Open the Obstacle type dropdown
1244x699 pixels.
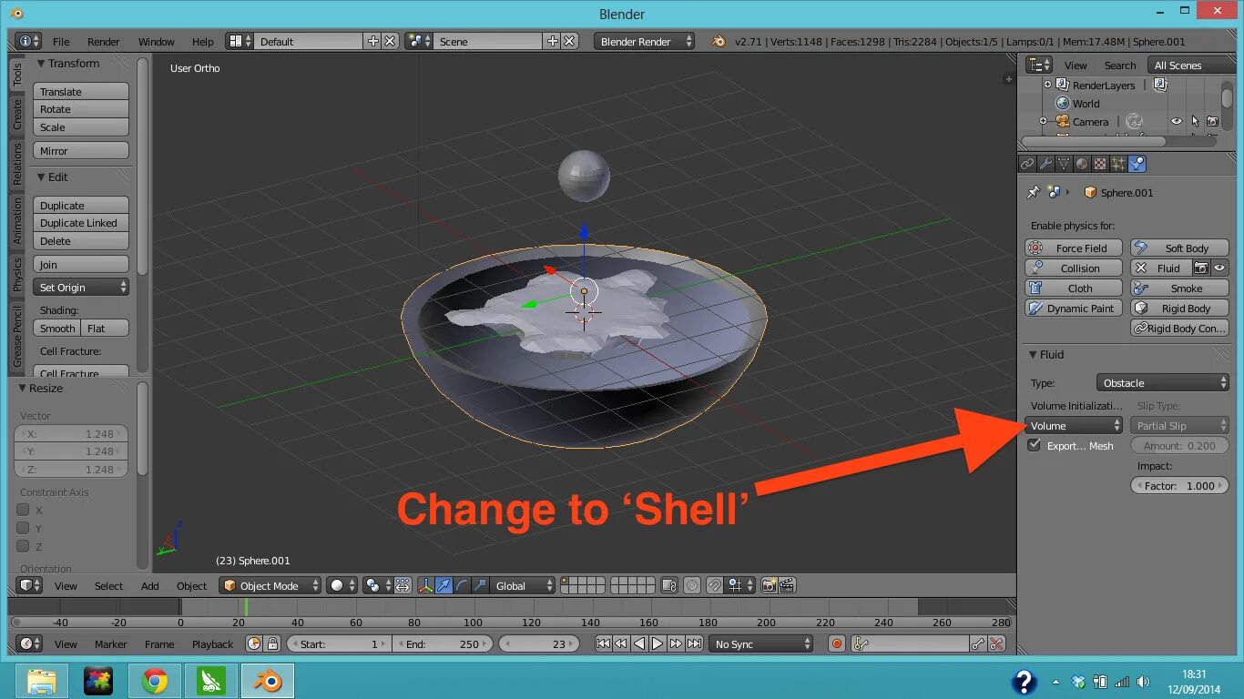(x=1162, y=382)
